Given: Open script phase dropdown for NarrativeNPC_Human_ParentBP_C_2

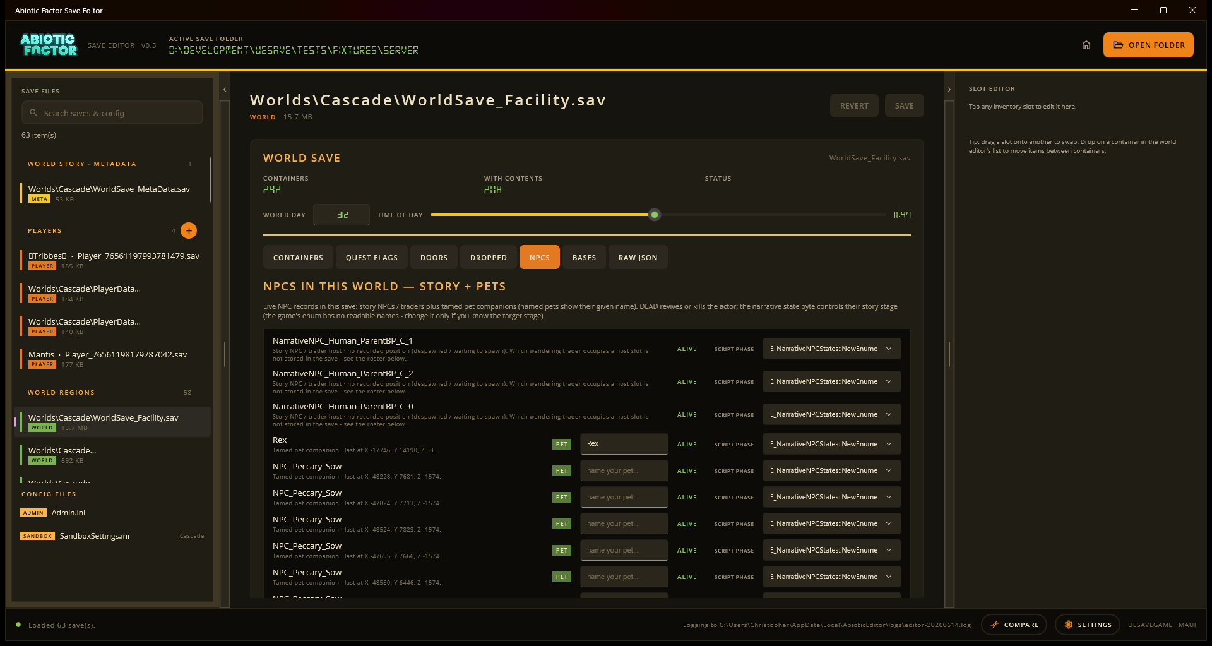Looking at the screenshot, I should pyautogui.click(x=831, y=381).
